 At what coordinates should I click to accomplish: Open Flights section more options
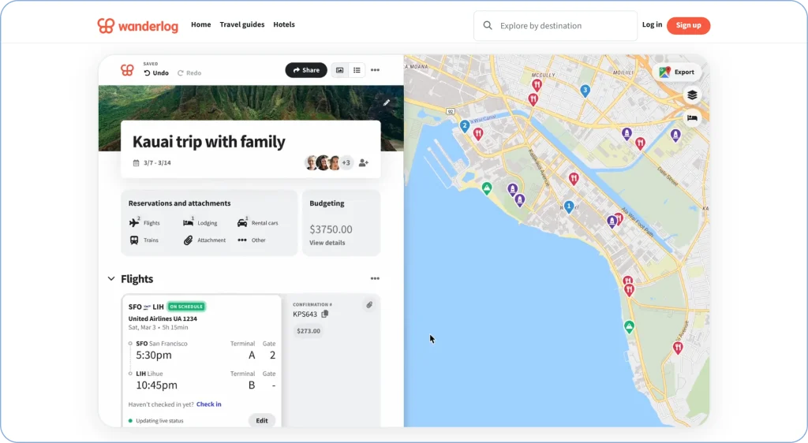click(x=375, y=278)
